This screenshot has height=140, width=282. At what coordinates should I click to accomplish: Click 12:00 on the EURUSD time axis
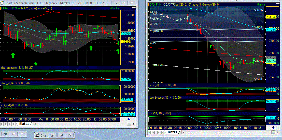(x=68, y=119)
